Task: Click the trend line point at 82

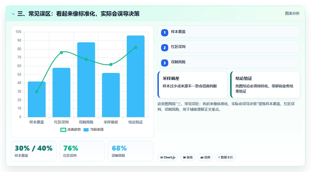Action: pos(136,47)
